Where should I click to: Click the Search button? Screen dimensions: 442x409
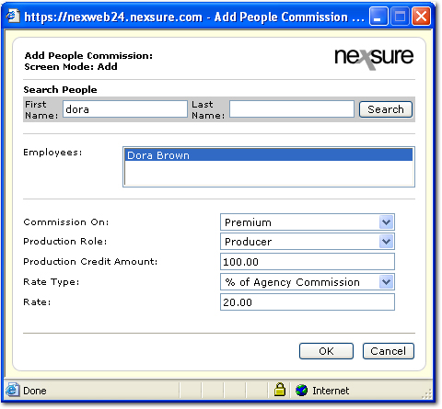click(386, 109)
